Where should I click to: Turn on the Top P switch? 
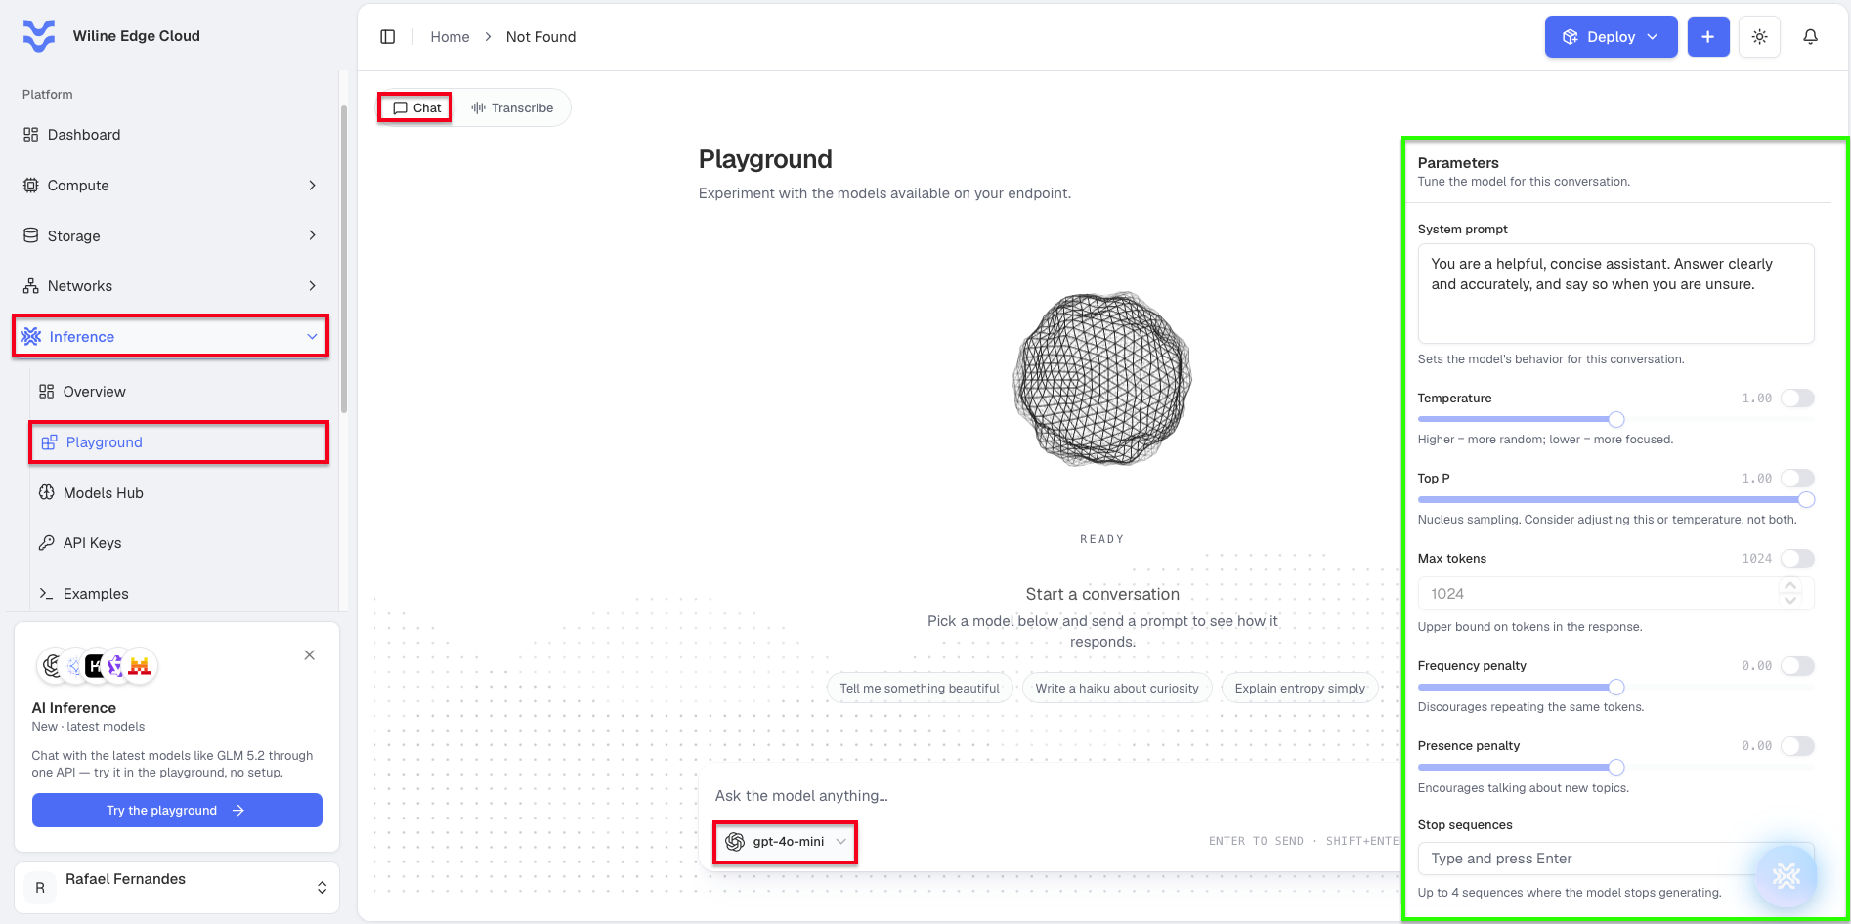[1797, 478]
